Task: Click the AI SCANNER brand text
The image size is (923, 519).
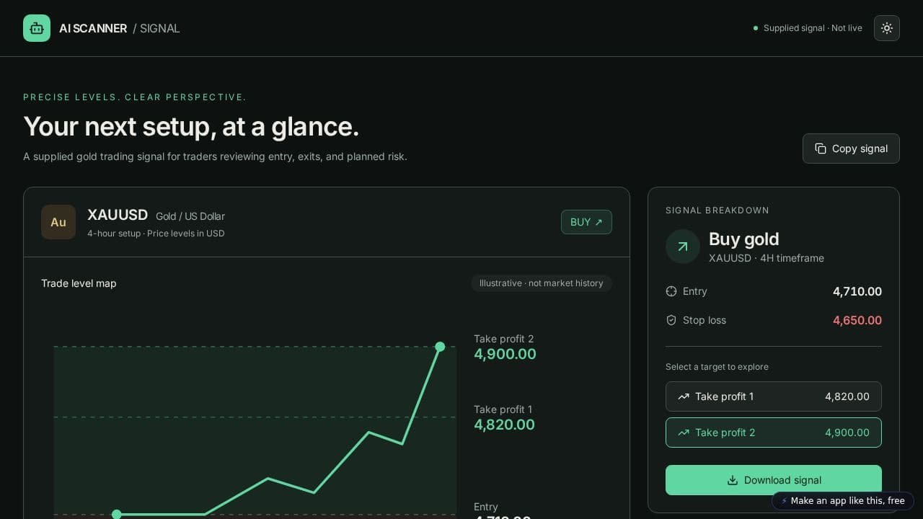Action: tap(93, 28)
